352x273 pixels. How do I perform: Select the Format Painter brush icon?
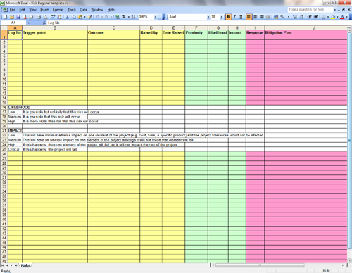(x=89, y=17)
